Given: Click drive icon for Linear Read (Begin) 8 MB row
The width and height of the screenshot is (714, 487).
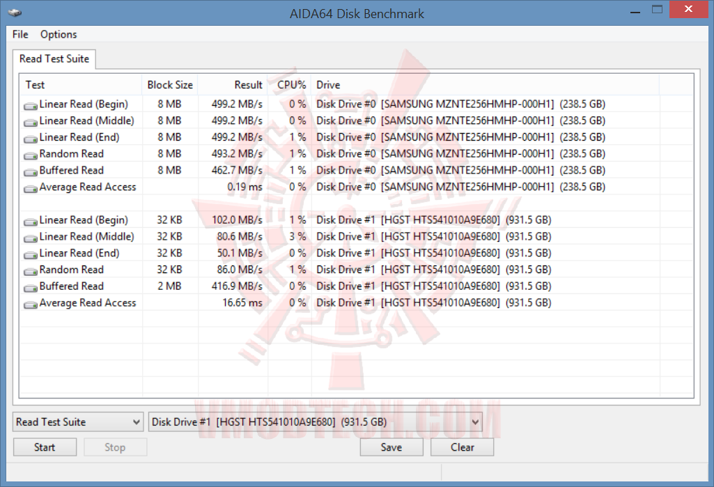Looking at the screenshot, I should point(31,106).
